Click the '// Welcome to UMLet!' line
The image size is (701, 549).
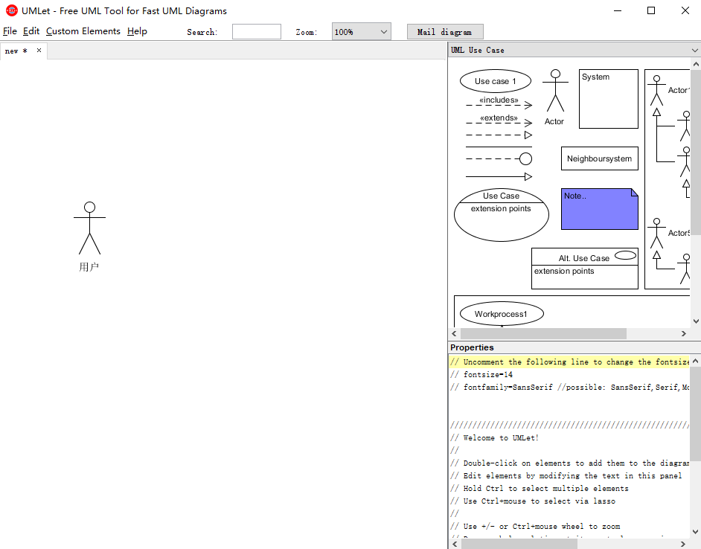pyautogui.click(x=494, y=437)
